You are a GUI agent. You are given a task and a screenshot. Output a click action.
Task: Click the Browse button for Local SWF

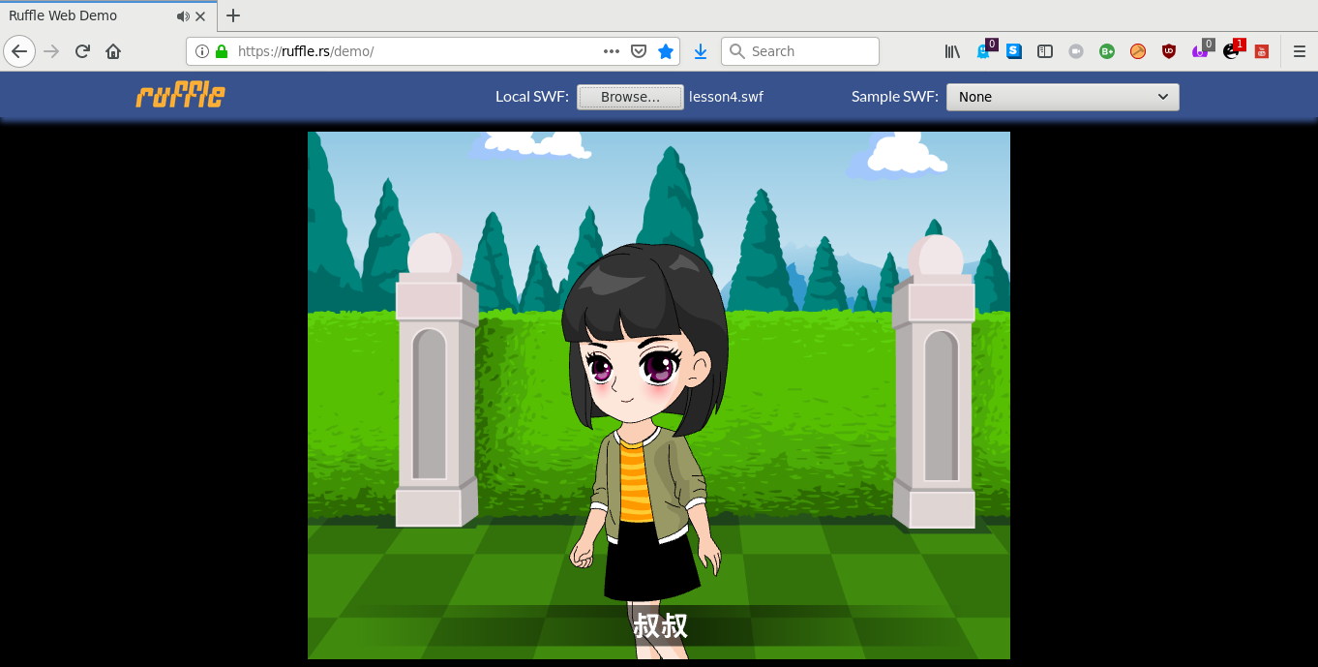[x=630, y=97]
